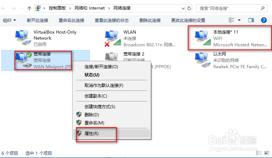
Task: Select the 宽带连接 2 icon
Action: point(112,57)
